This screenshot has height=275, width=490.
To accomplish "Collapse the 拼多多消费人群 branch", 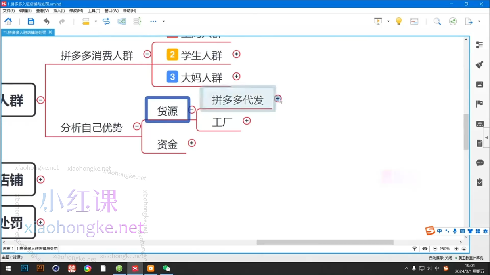I will point(147,53).
